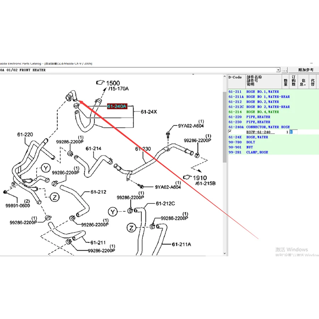Click the 61-212 label in the diagram
The height and width of the screenshot is (319, 319).
pos(98,192)
